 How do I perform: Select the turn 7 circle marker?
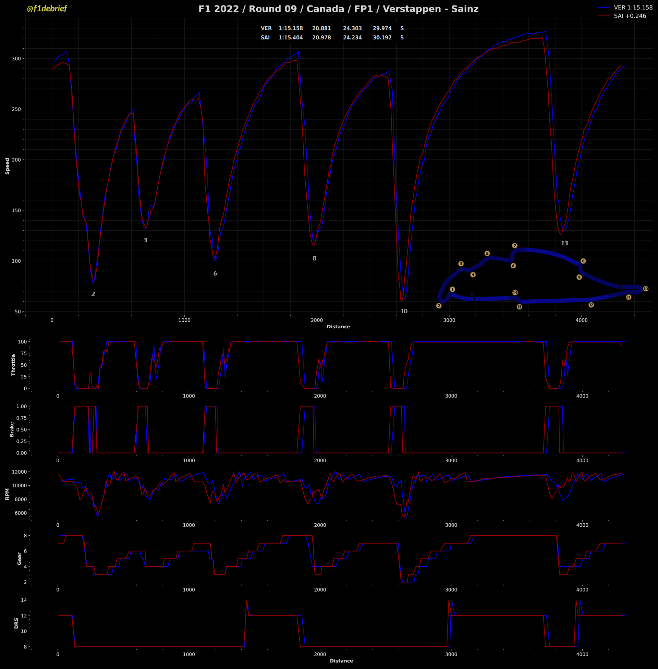tap(515, 246)
